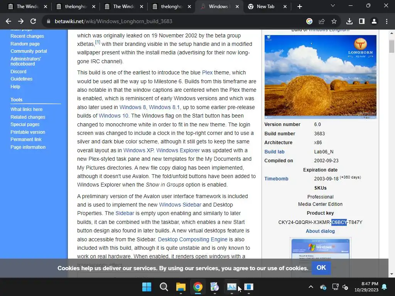Go forward to the next page
395x296 pixels.
pos(21,22)
